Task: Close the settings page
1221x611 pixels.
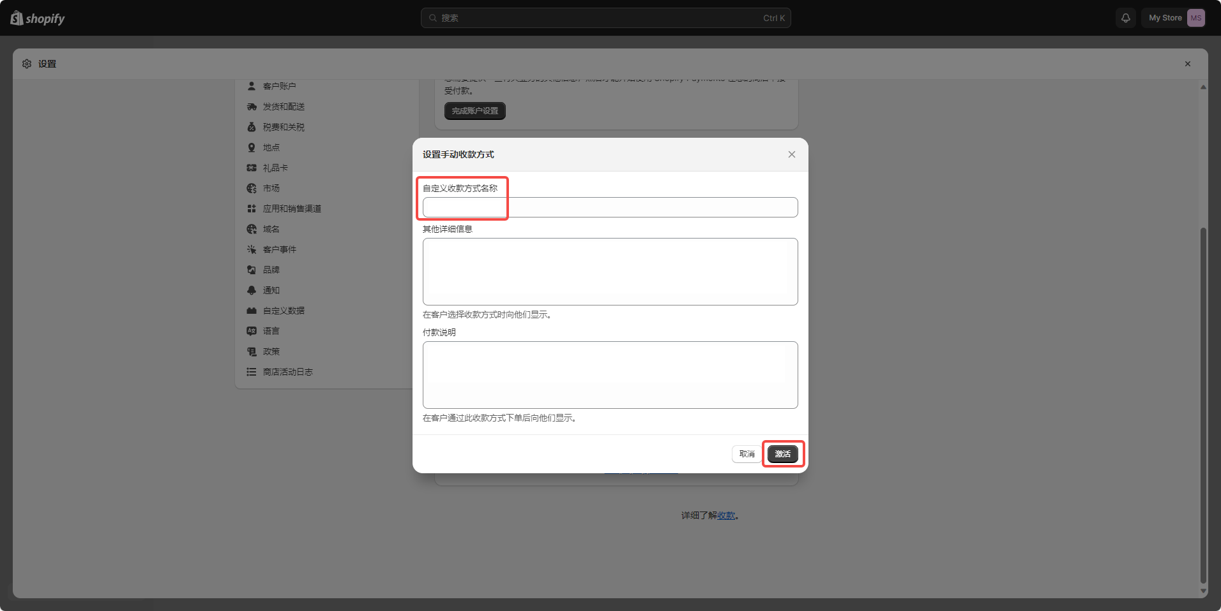Action: (x=1188, y=64)
